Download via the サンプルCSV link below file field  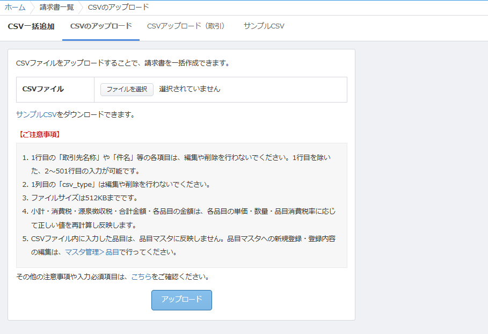coord(36,114)
